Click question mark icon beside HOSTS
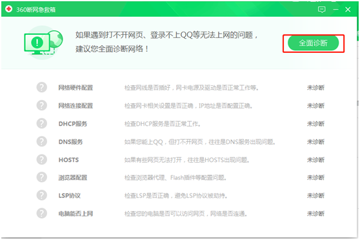 42,159
